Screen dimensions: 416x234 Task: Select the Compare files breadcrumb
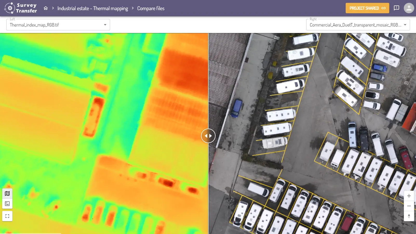pyautogui.click(x=151, y=8)
